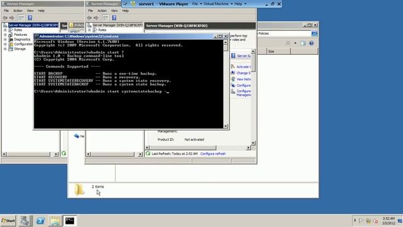Viewport: 403px width, 227px height.
Task: Click right scroll arrow under left Server Manager tree
Action: [56, 154]
